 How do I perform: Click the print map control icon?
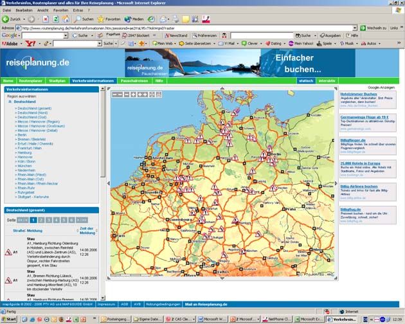(159, 94)
